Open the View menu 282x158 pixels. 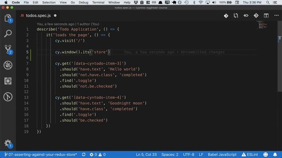coord(63,3)
